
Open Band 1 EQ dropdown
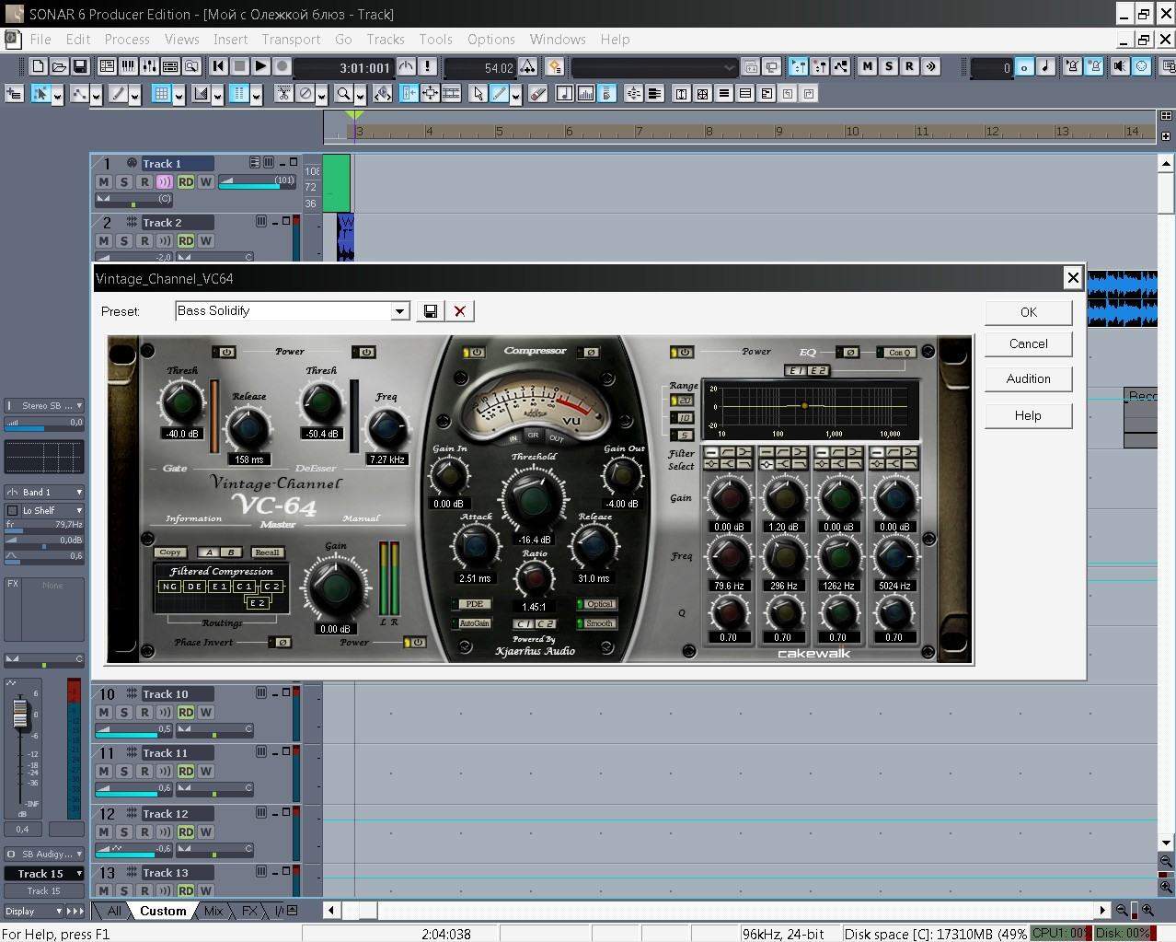[44, 492]
